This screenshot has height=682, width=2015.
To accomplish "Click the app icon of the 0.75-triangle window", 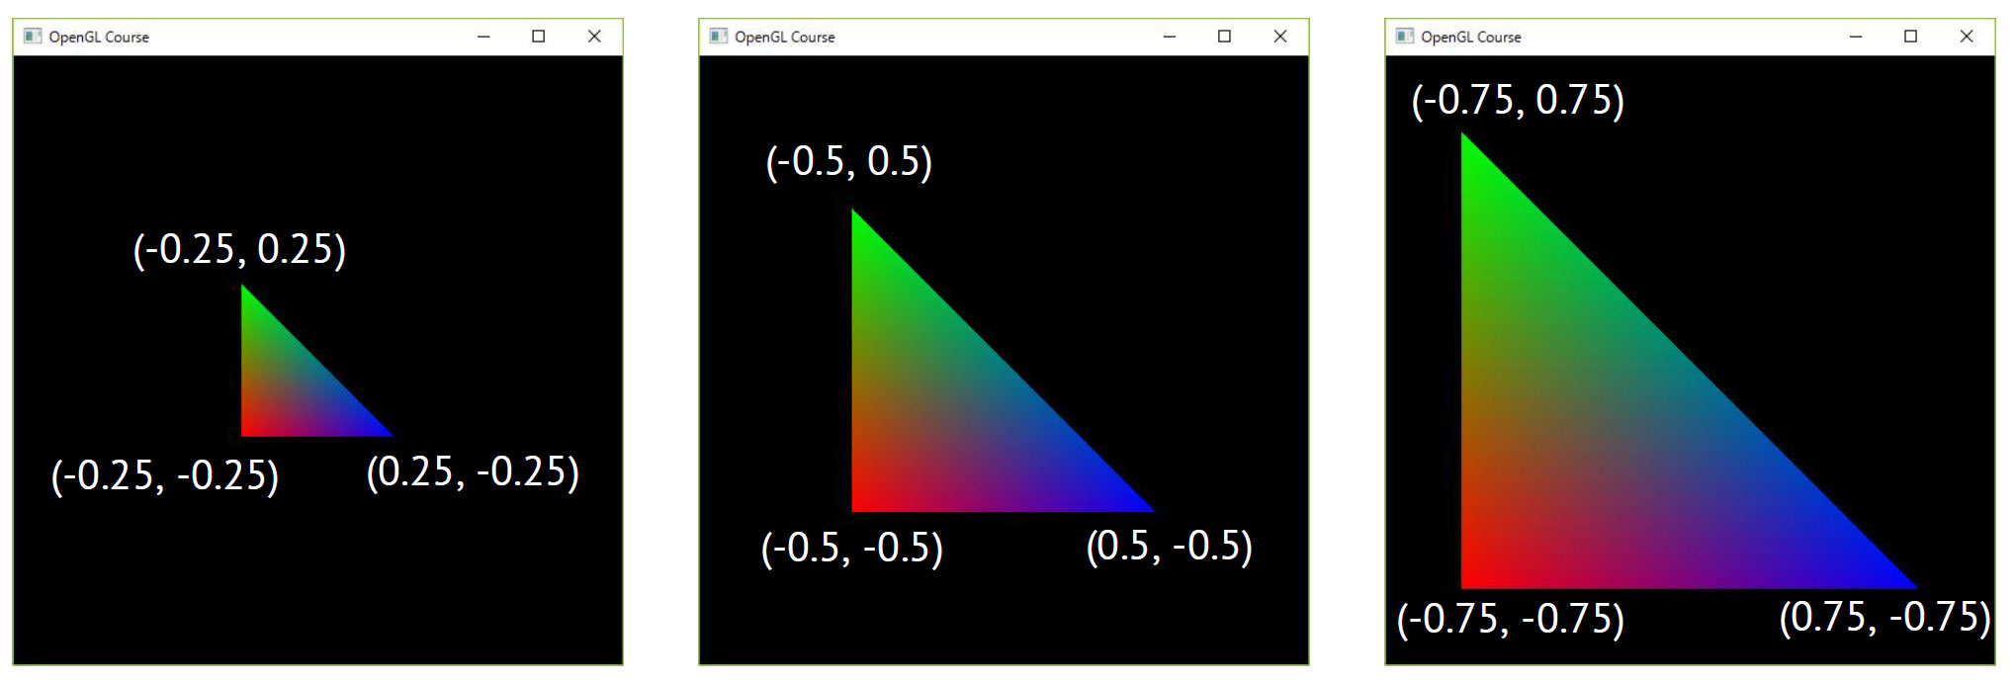I will click(x=1405, y=37).
